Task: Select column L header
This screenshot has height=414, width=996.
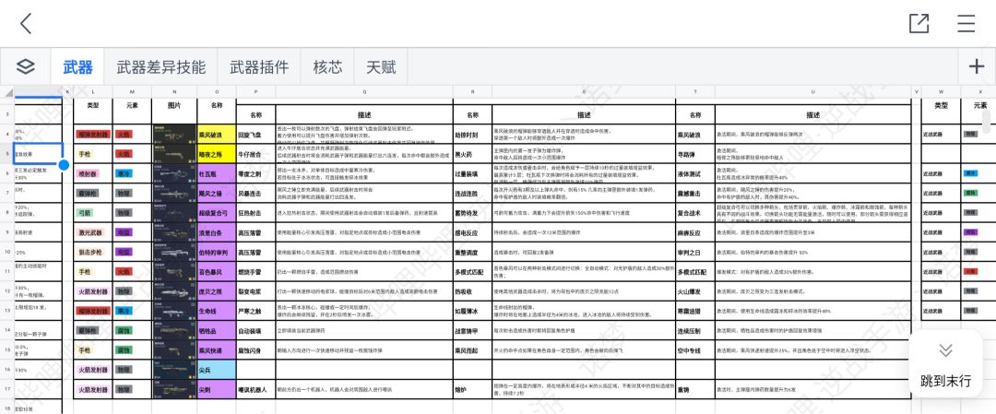Action: 93,92
